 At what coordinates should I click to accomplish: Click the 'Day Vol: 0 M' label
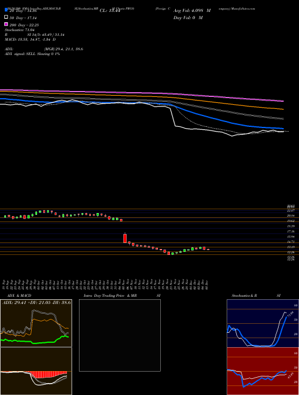[188, 17]
